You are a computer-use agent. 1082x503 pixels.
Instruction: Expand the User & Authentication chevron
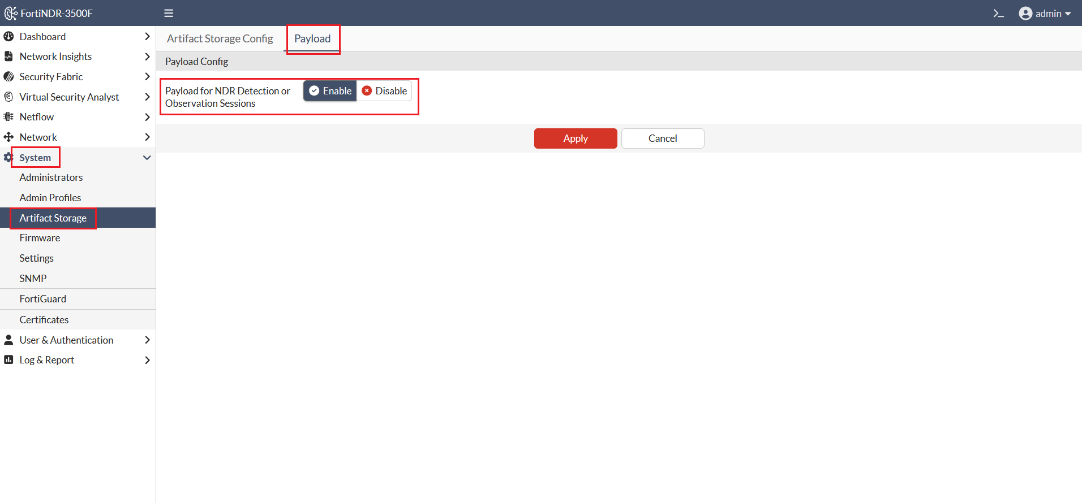pyautogui.click(x=147, y=340)
